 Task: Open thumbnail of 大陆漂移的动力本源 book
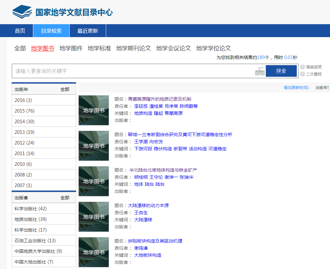pyautogui.click(x=94, y=216)
